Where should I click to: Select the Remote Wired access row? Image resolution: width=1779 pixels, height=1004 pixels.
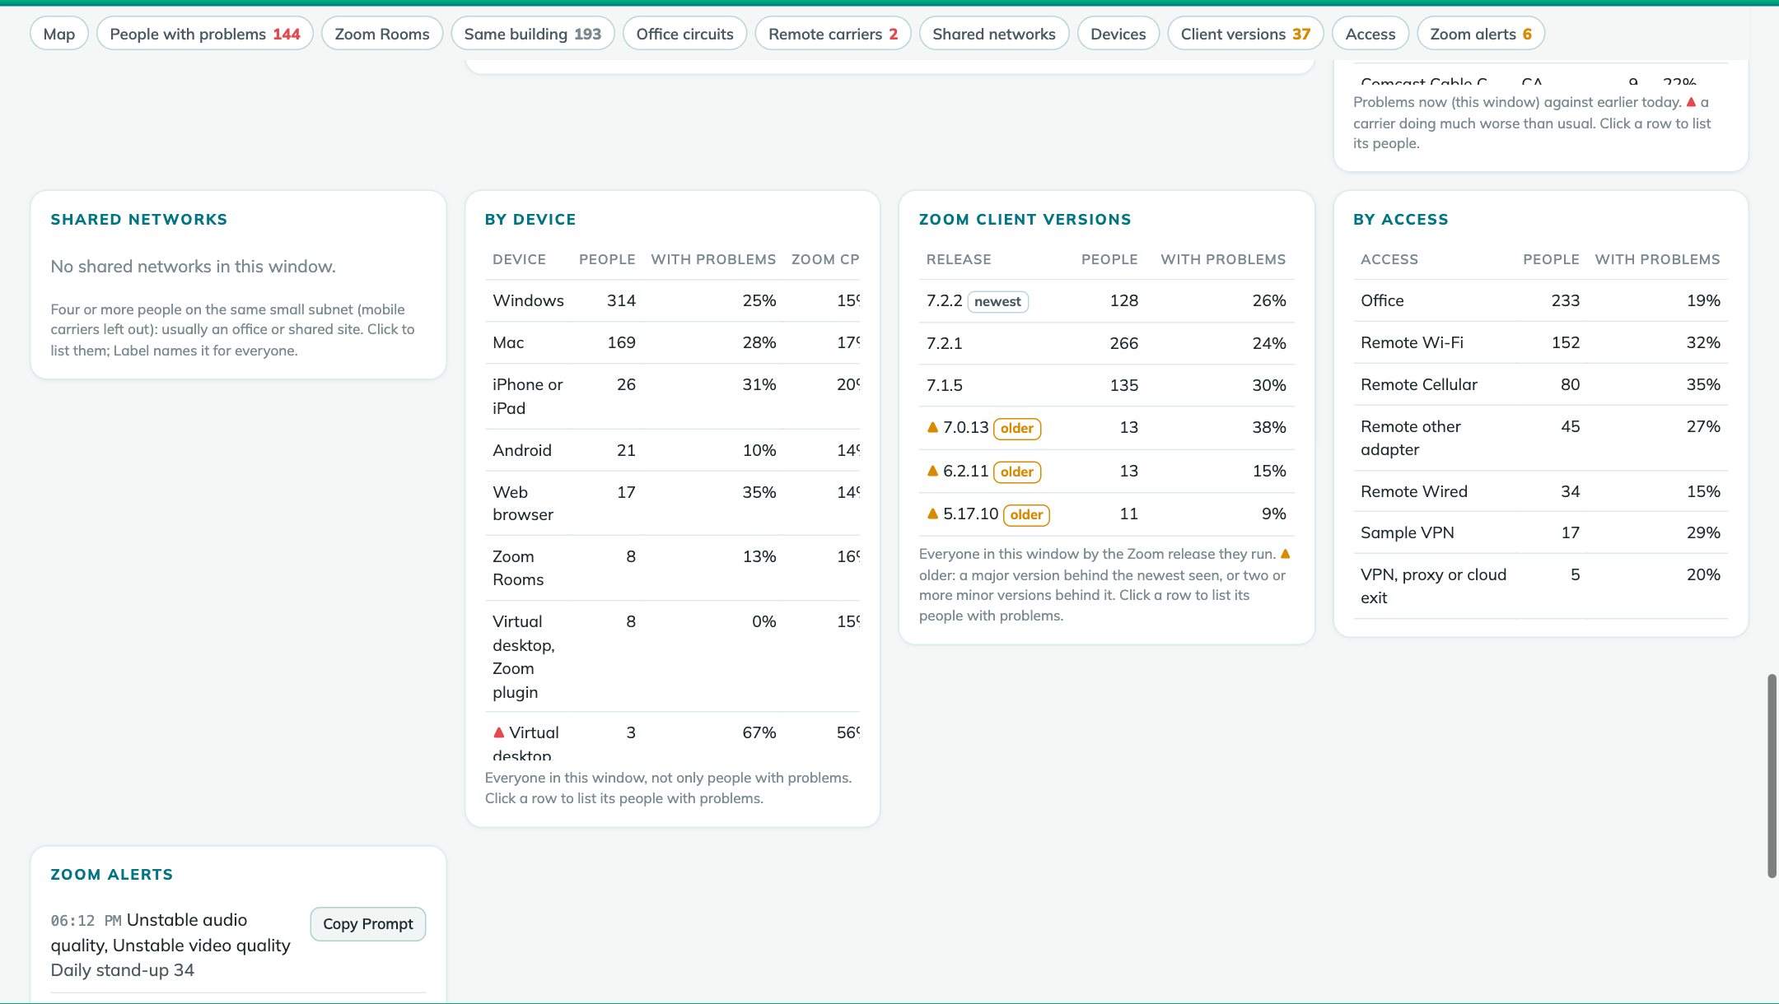(x=1540, y=491)
